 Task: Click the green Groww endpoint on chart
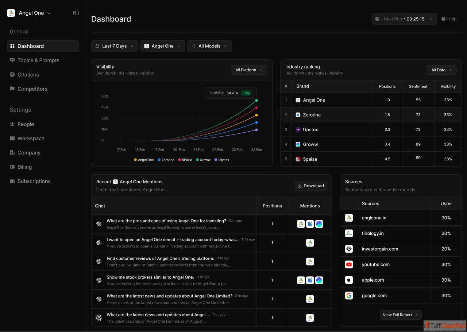pyautogui.click(x=256, y=101)
